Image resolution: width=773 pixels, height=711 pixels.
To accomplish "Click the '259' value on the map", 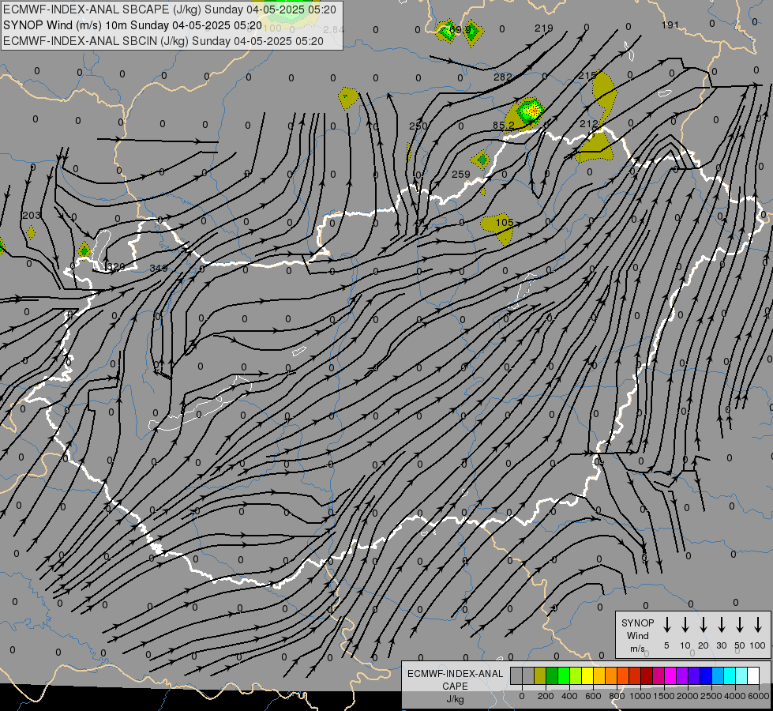I will (x=461, y=174).
